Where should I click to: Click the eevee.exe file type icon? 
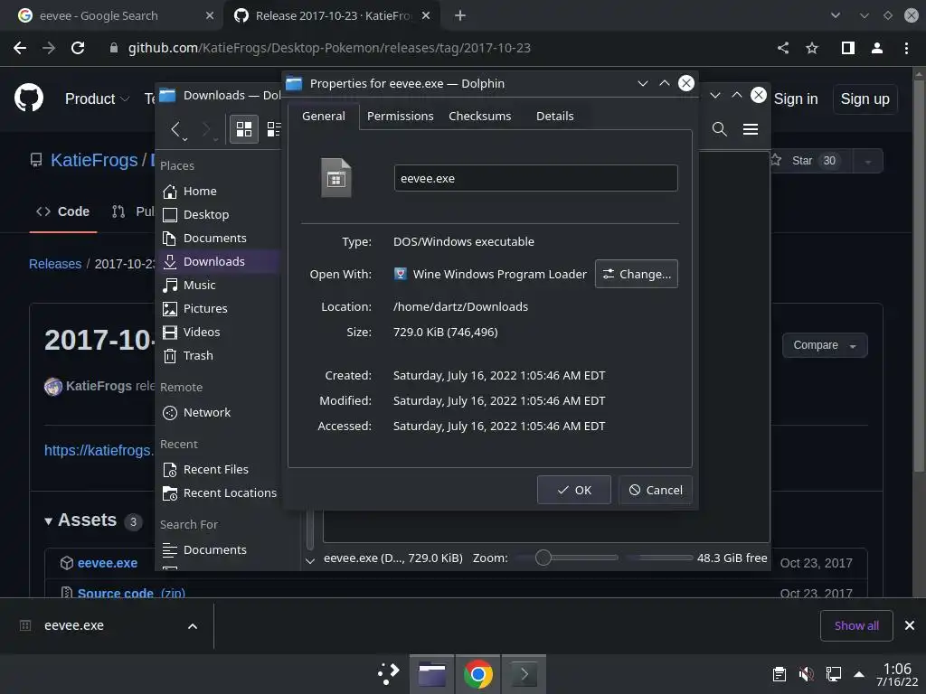336,178
